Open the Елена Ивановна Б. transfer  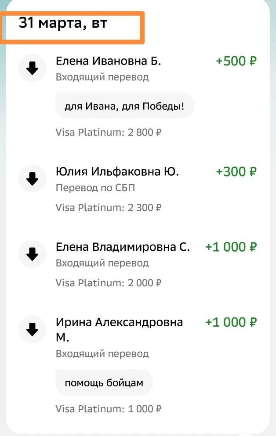[109, 61]
